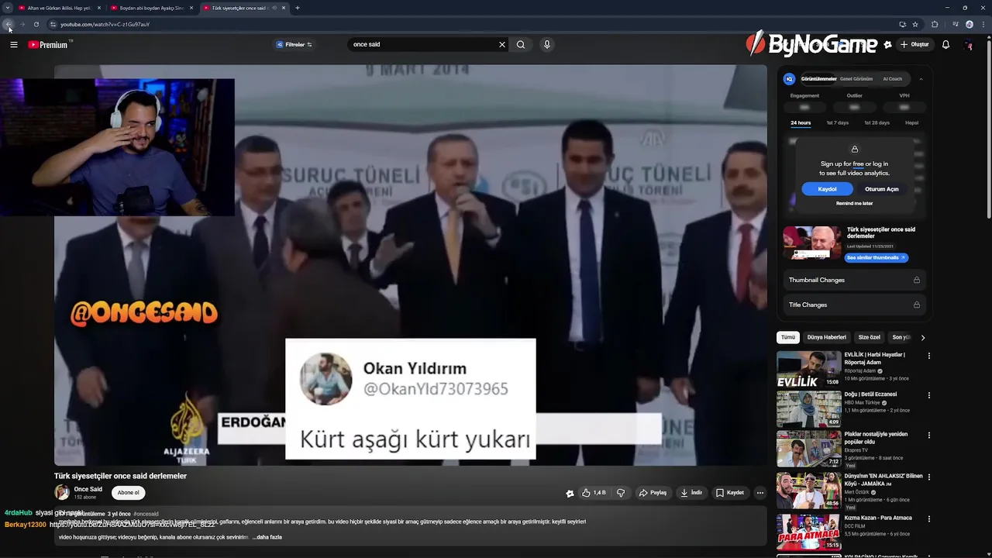Clear the search box with X icon
Screen dimensions: 992x558
pyautogui.click(x=502, y=45)
